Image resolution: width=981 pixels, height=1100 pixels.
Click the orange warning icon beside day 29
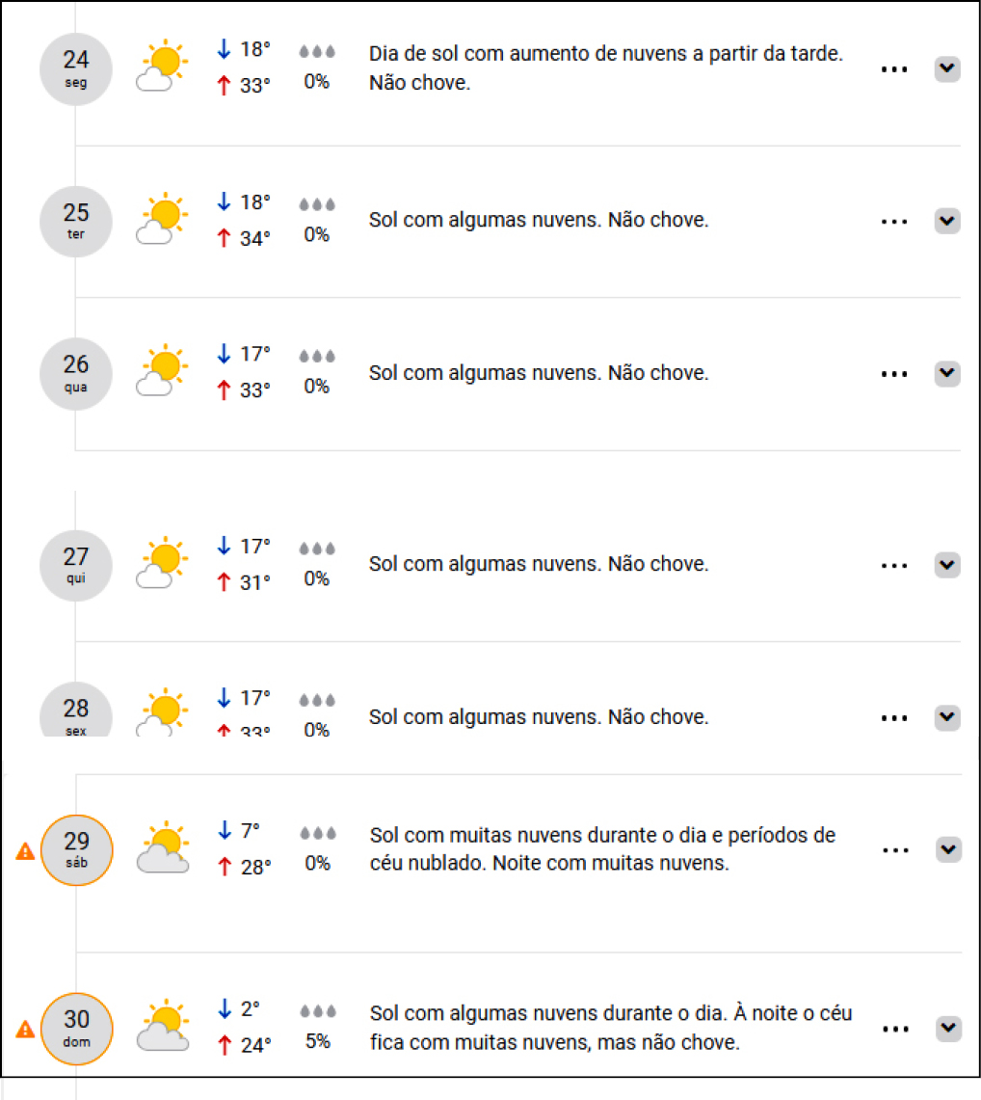[25, 852]
